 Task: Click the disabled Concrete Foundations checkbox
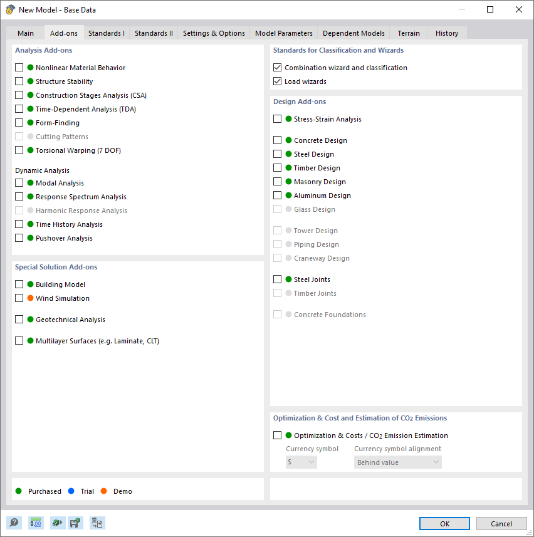278,315
